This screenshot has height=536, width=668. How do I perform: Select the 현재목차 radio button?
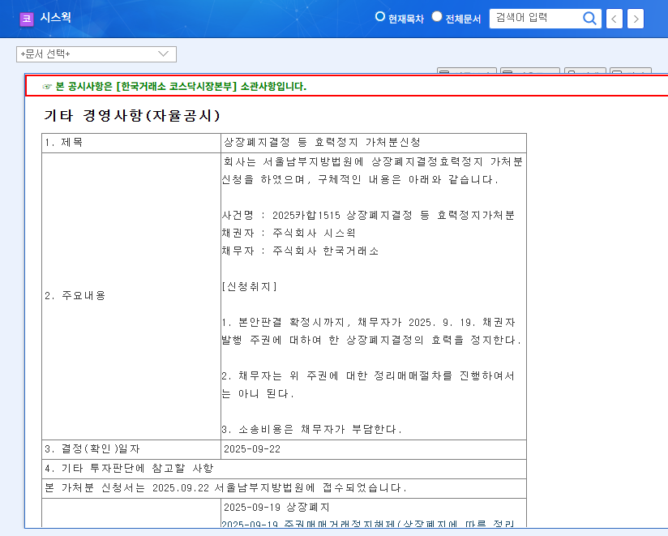[379, 16]
